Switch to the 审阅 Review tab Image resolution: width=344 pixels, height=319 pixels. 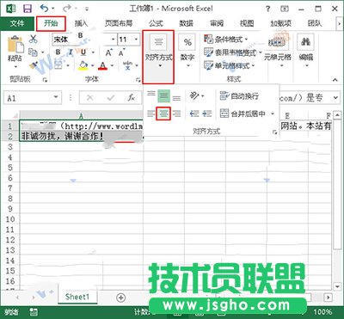click(x=217, y=23)
